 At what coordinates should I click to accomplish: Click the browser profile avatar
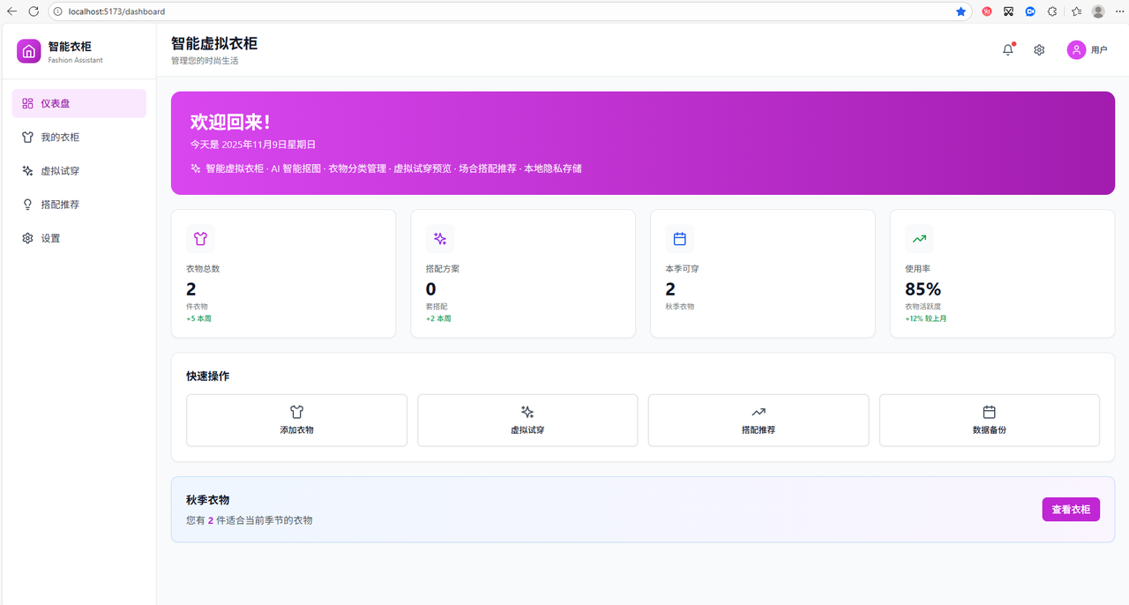(1098, 11)
